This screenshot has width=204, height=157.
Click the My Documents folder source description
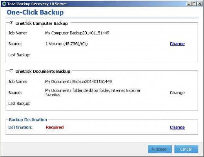93,92
